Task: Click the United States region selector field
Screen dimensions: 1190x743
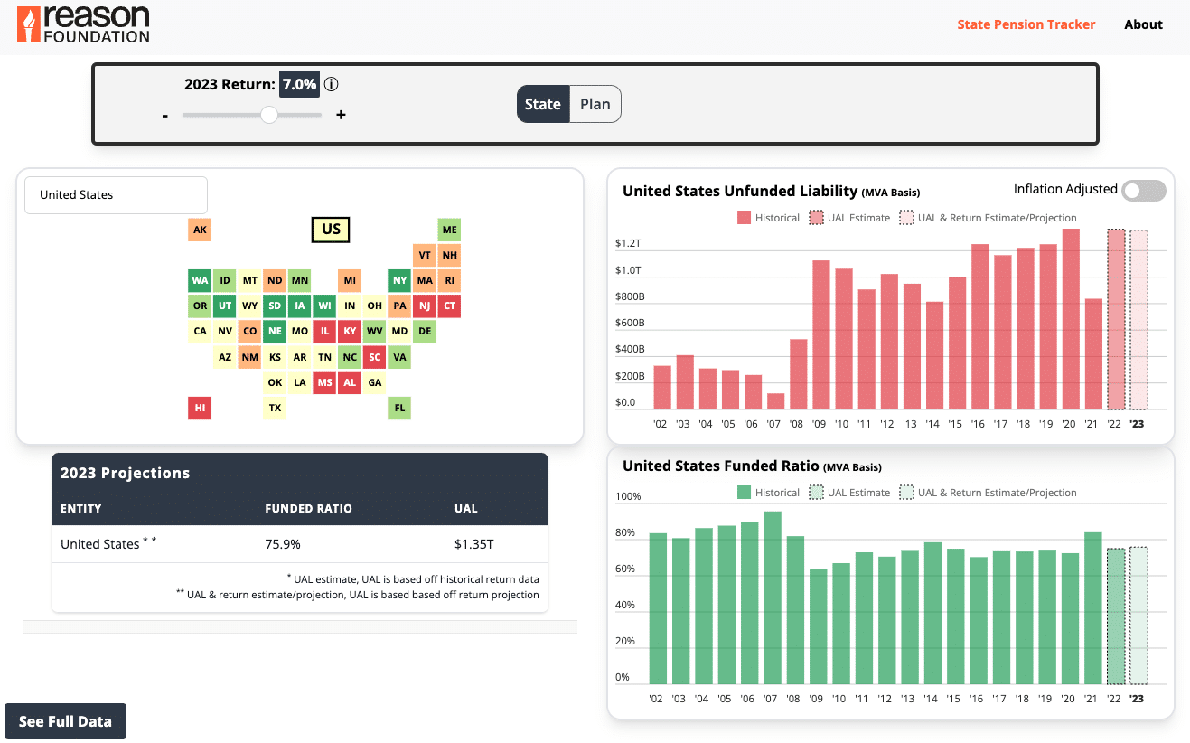Action: coord(116,194)
